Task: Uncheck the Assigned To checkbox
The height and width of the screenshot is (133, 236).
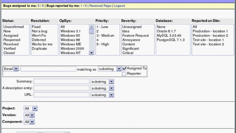Action: 124,68
